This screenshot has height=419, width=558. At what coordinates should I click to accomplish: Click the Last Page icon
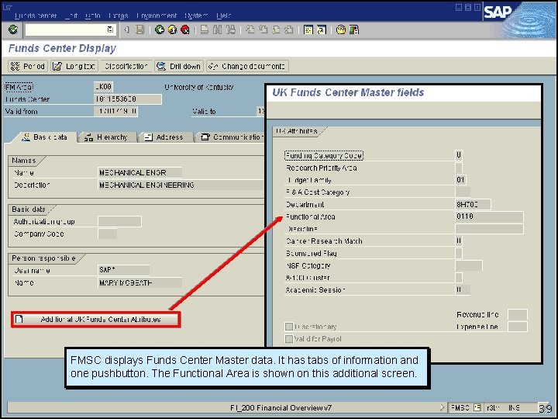pyautogui.click(x=289, y=29)
